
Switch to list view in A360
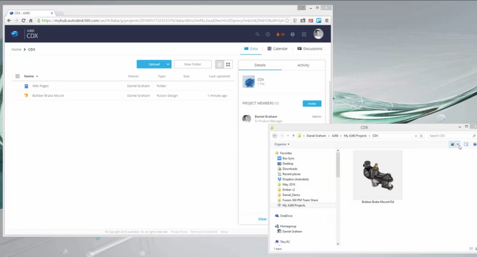pyautogui.click(x=219, y=64)
